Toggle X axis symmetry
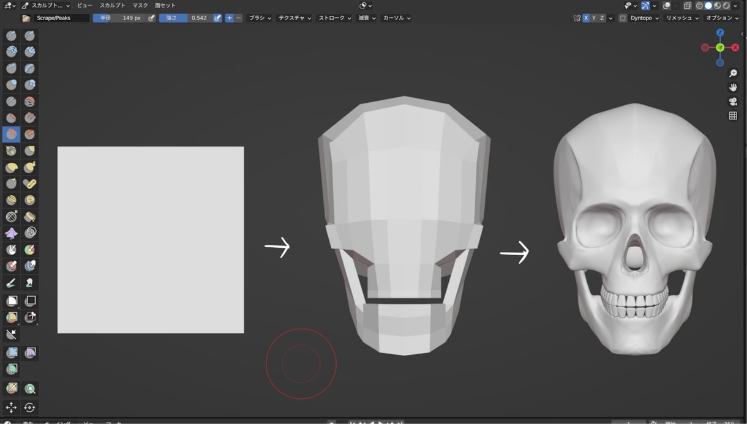The image size is (747, 424). pyautogui.click(x=586, y=18)
